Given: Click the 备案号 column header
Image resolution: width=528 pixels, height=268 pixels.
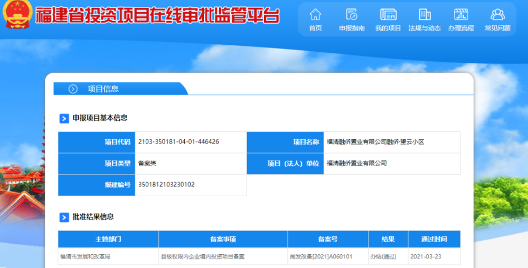Looking at the screenshot, I should click(x=328, y=240).
